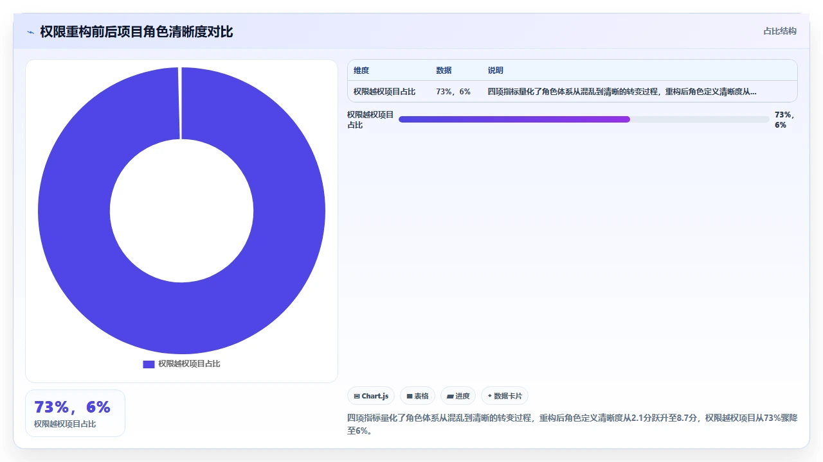
Task: Click the icon in 表格 tag
Action: (x=410, y=397)
